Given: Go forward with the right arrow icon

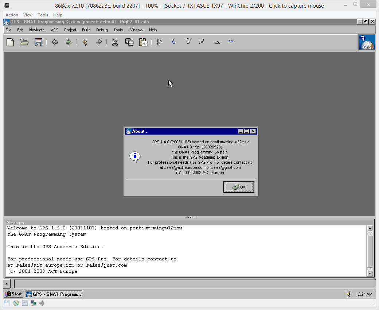Looking at the screenshot, I should tap(69, 42).
